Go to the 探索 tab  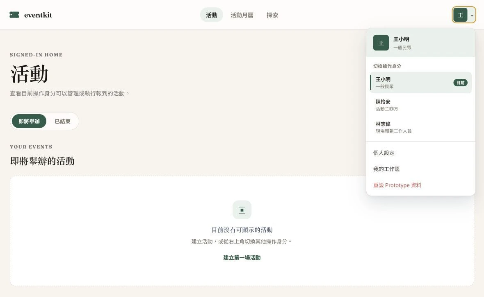[x=272, y=15]
